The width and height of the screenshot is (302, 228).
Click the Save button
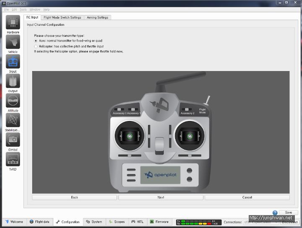click(x=288, y=212)
